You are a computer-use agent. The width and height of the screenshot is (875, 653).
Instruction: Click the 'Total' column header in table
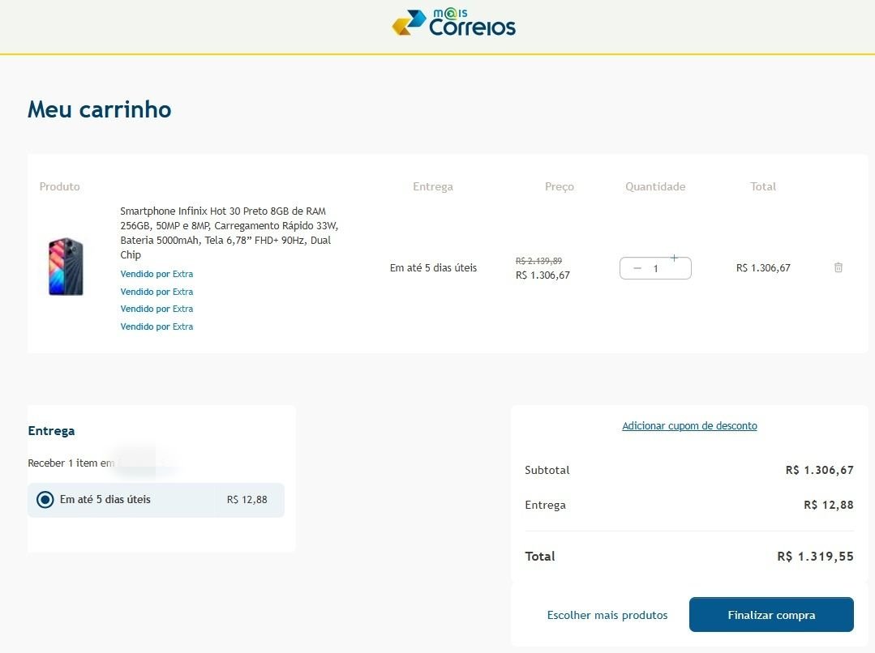[763, 187]
